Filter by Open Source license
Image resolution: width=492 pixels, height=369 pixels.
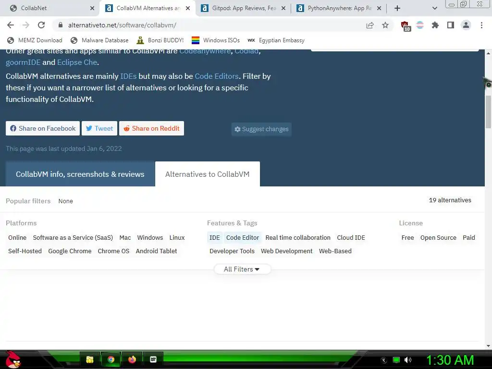pos(438,237)
